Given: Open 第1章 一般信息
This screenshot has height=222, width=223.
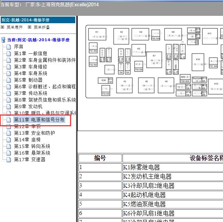Looking at the screenshot, I should click(x=30, y=53).
